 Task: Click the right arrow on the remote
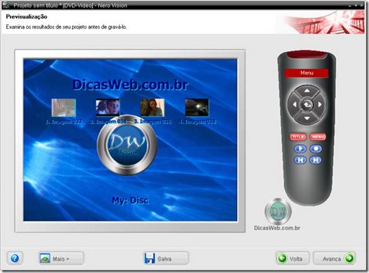(320, 105)
